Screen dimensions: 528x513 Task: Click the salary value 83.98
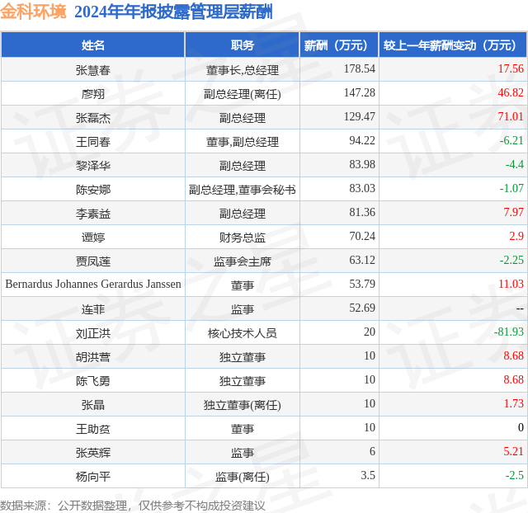pyautogui.click(x=362, y=165)
